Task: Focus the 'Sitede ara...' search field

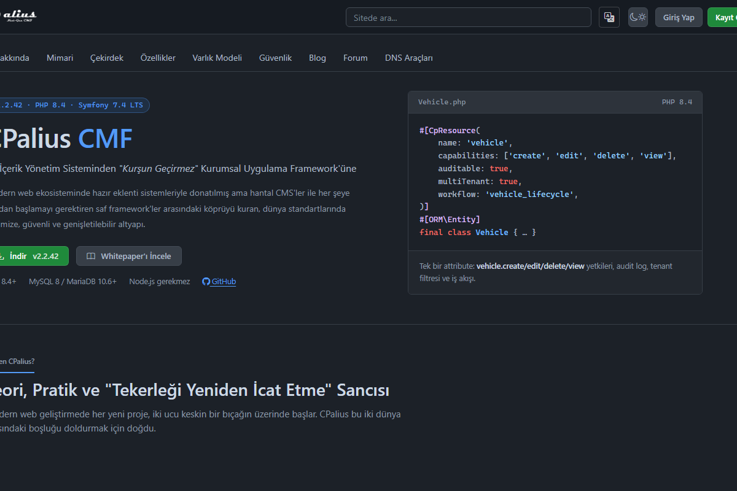Action: [469, 17]
